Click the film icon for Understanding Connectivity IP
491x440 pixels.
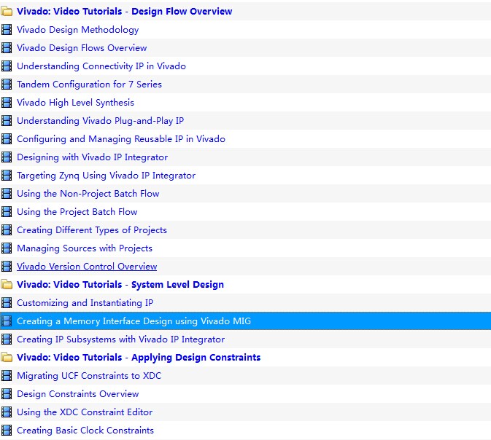7,66
